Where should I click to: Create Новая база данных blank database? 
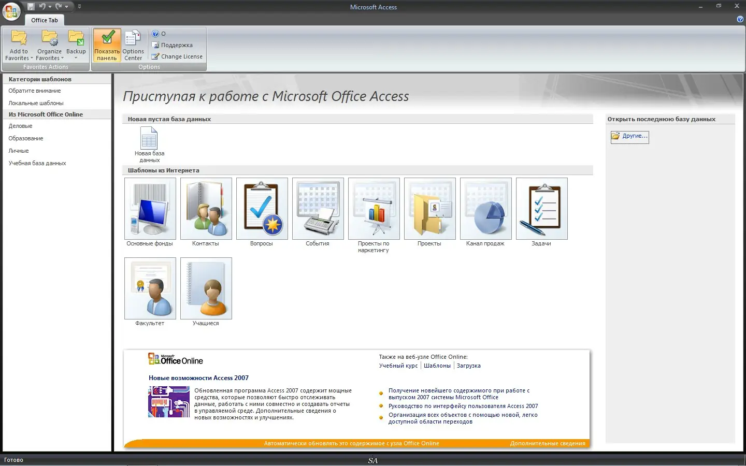(149, 144)
